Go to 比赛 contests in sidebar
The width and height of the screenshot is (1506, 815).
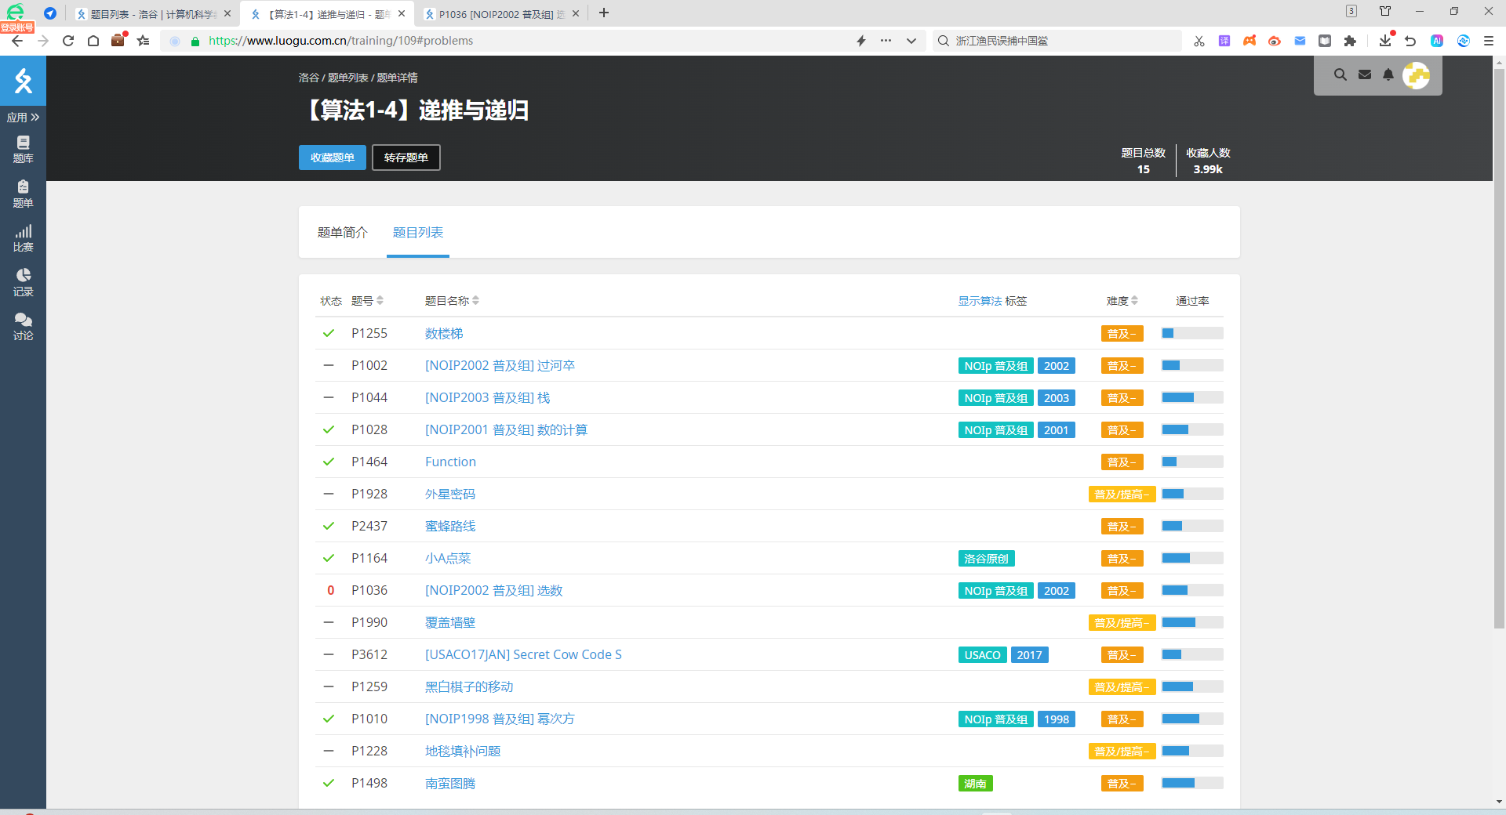pos(23,237)
